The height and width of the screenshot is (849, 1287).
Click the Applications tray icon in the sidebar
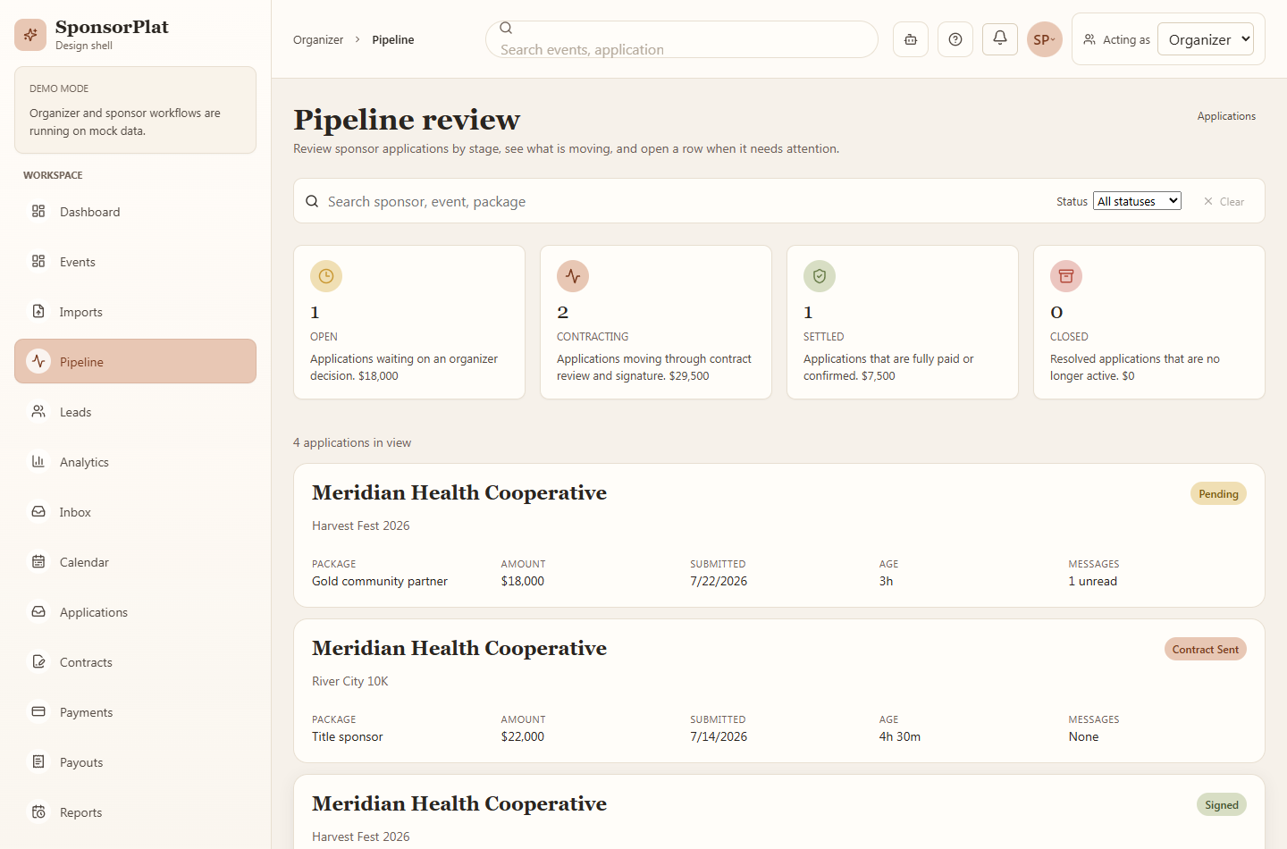pos(38,611)
